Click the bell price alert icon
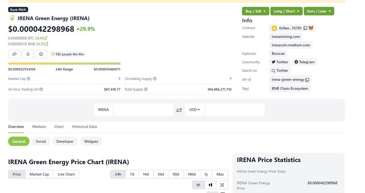The width and height of the screenshot is (365, 193). (28, 54)
